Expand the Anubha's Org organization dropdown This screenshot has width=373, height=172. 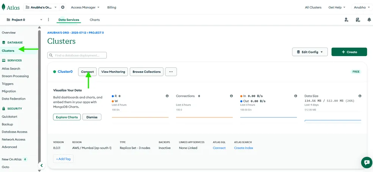(41, 7)
